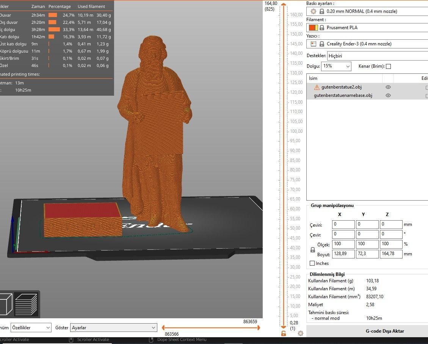
Task: Click the left handle of the horizontal move slider
Action: [163, 328]
